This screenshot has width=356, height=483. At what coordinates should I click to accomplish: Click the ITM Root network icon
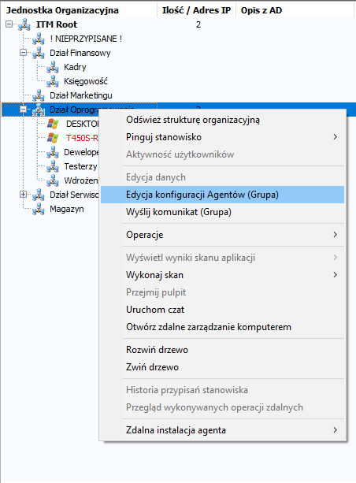click(24, 24)
